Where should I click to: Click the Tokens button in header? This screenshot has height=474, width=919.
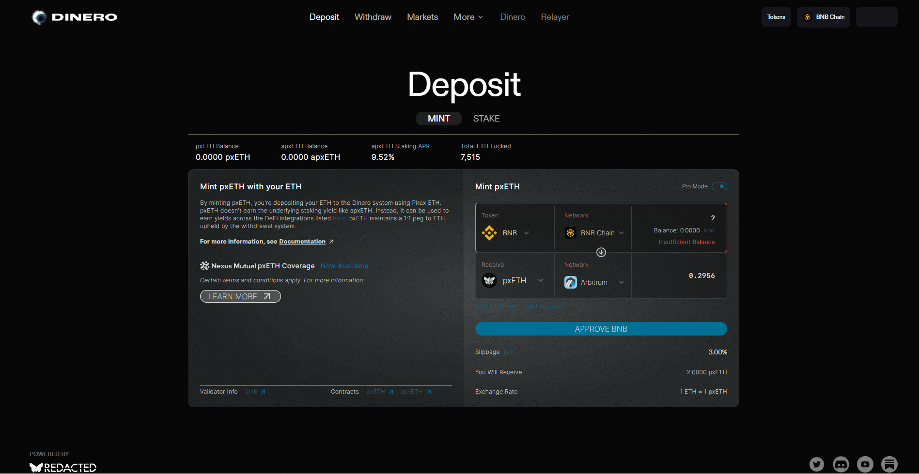[x=776, y=17]
